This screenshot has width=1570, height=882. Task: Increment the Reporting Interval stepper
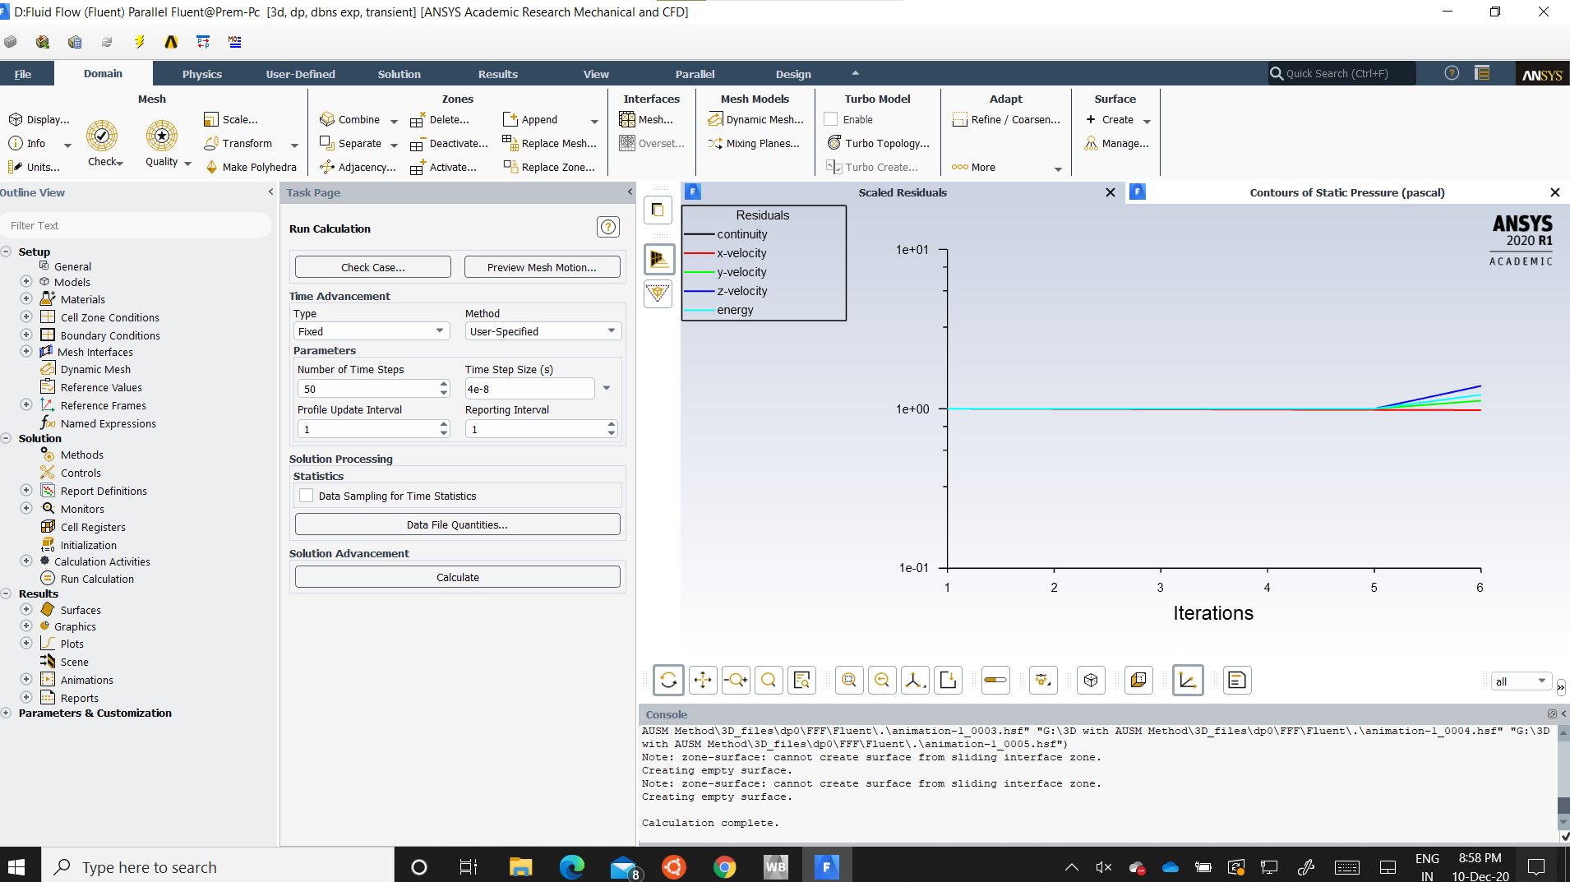coord(612,424)
